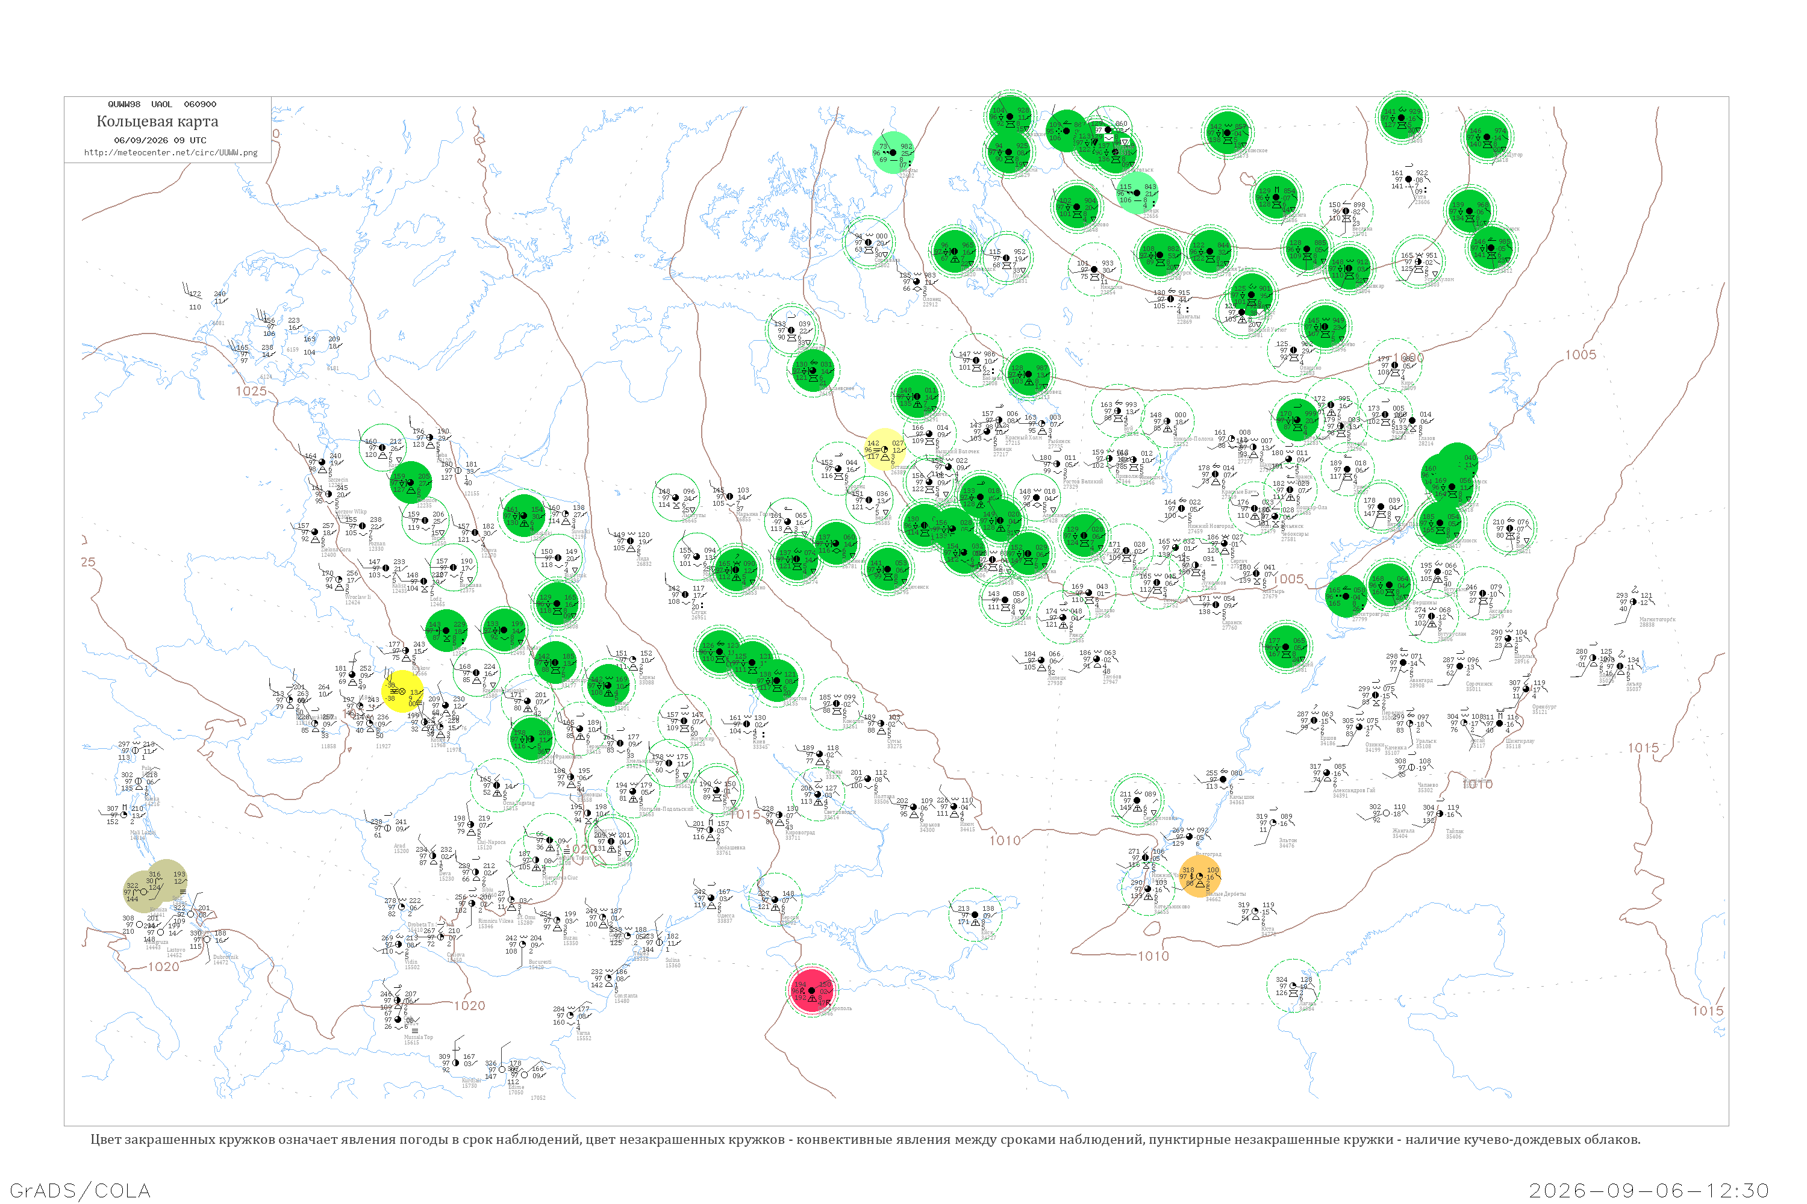Click the dashed circle around Kherson station
1807x1204 pixels.
tap(775, 899)
